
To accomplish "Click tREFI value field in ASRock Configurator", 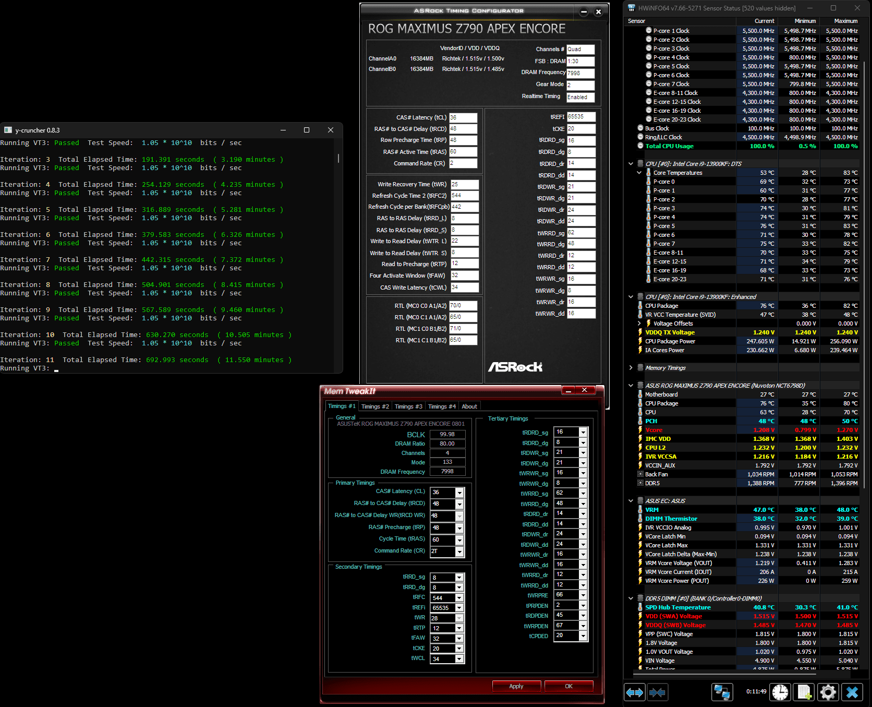I will coord(581,117).
